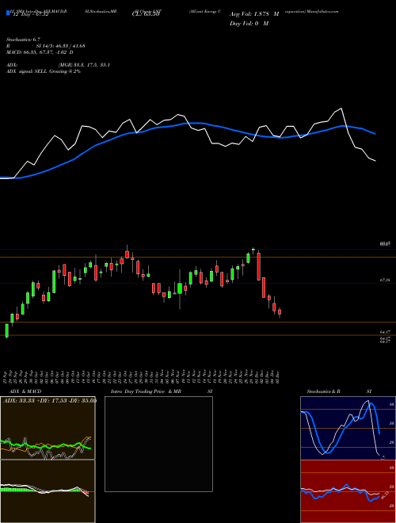The image size is (396, 523).
Task: Click the 'CL: 65.50' closing price text
Action: pos(145,14)
